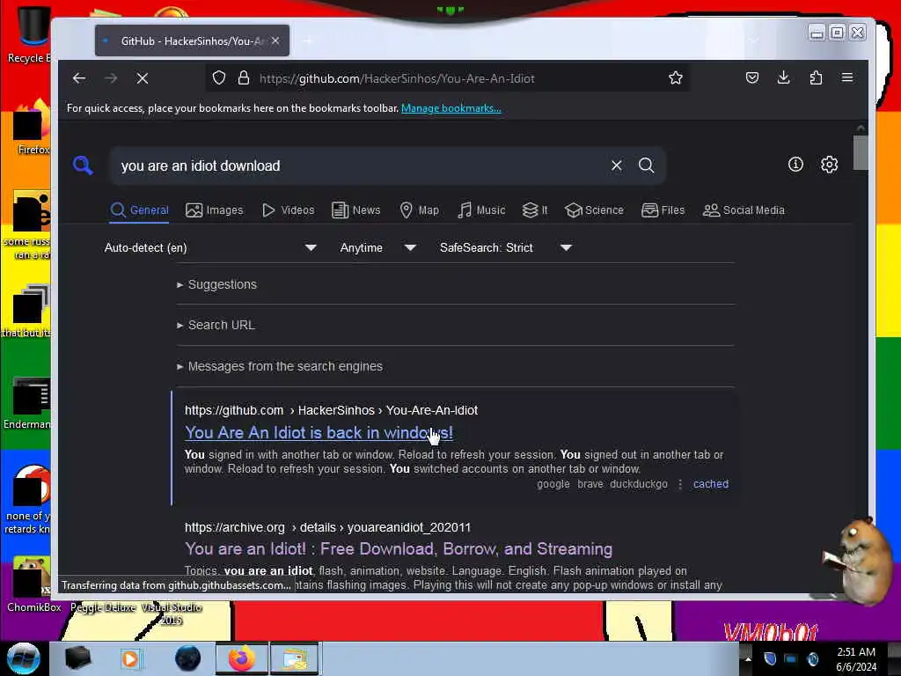Go back to the previous page
901x676 pixels.
(x=79, y=78)
